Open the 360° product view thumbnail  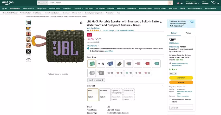(x=28, y=59)
